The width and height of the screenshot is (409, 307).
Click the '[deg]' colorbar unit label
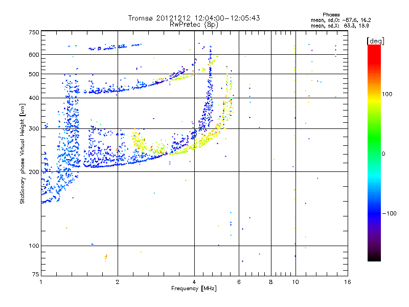(x=375, y=41)
